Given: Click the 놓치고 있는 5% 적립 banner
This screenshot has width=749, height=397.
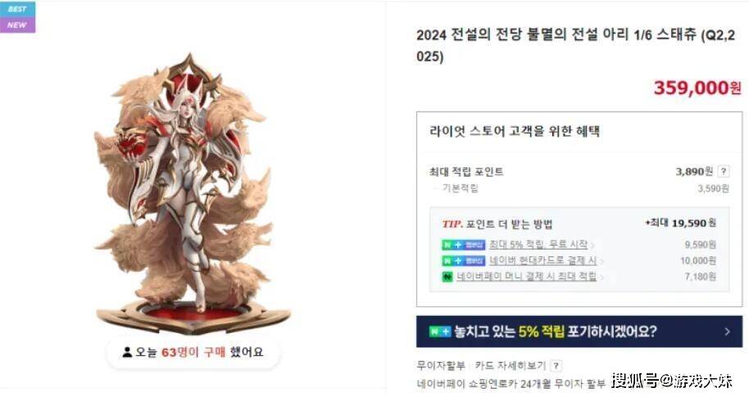Looking at the screenshot, I should pos(579,332).
